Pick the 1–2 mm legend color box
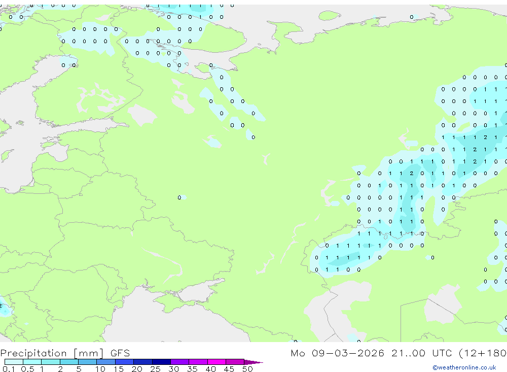This screenshot has height=372, width=507. coord(50,362)
